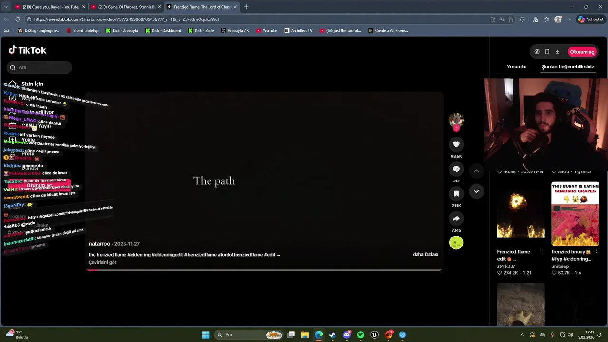Open Edge Settings and more menu

coord(569,19)
